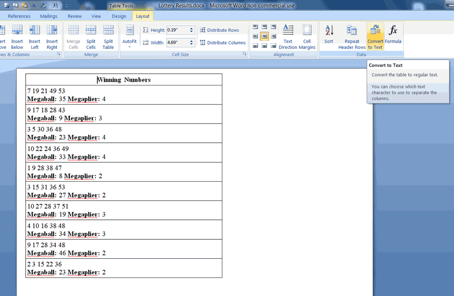Select Align Bottom Right alignment icon

tap(274, 46)
